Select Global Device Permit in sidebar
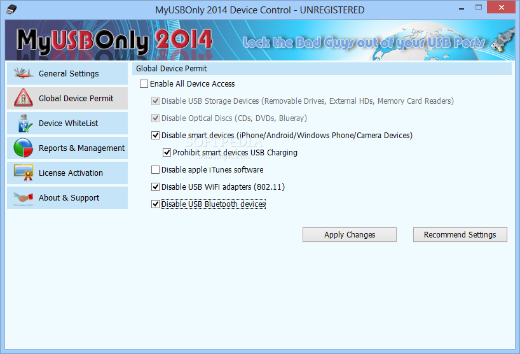 pos(67,98)
